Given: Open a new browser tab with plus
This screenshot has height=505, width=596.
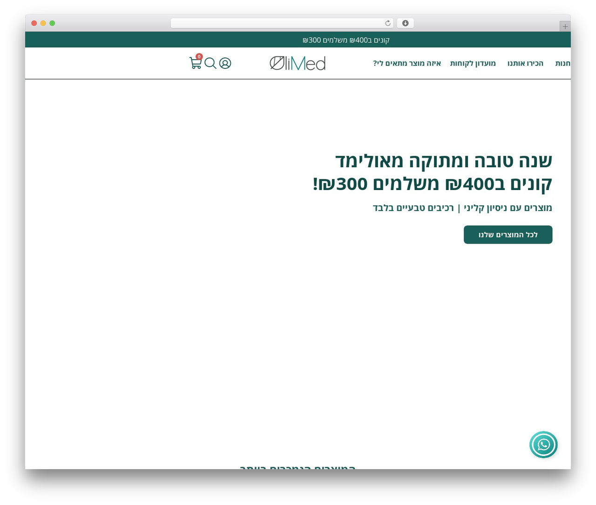Looking at the screenshot, I should coord(565,27).
